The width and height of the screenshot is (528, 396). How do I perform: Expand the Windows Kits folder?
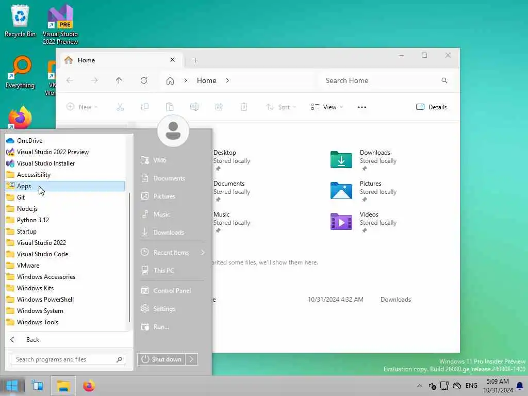tap(65, 288)
